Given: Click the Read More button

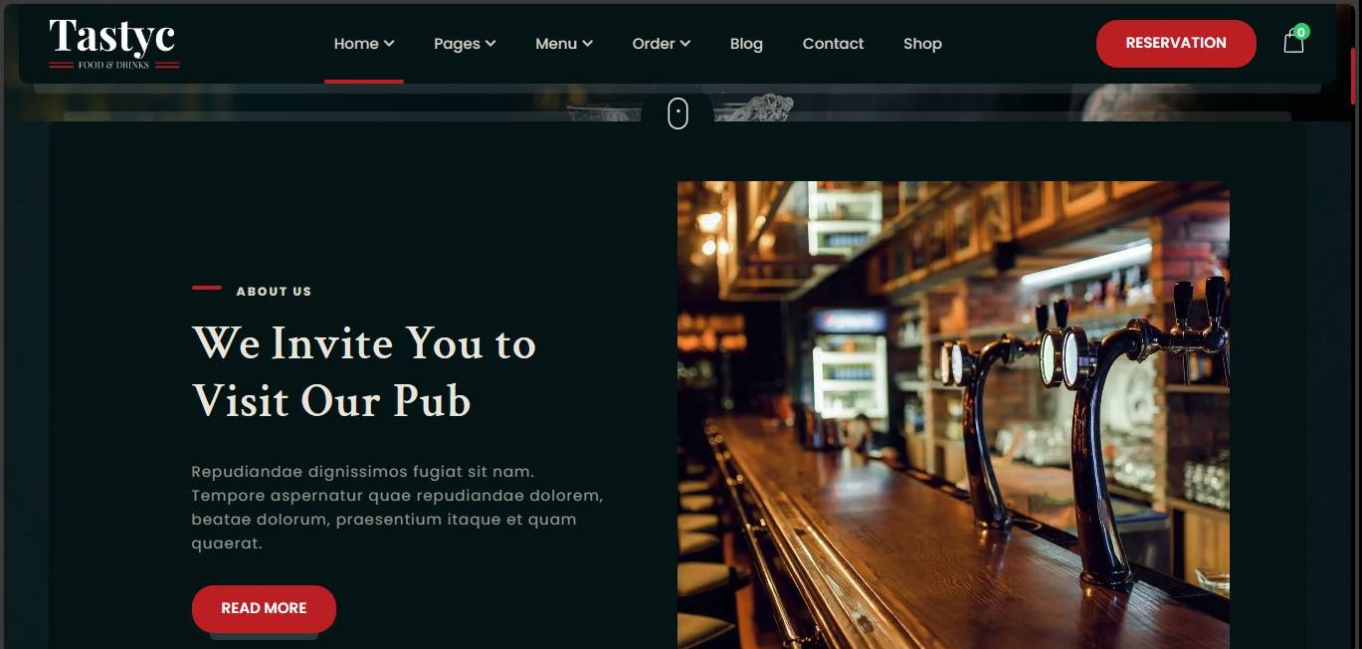Looking at the screenshot, I should click(264, 608).
